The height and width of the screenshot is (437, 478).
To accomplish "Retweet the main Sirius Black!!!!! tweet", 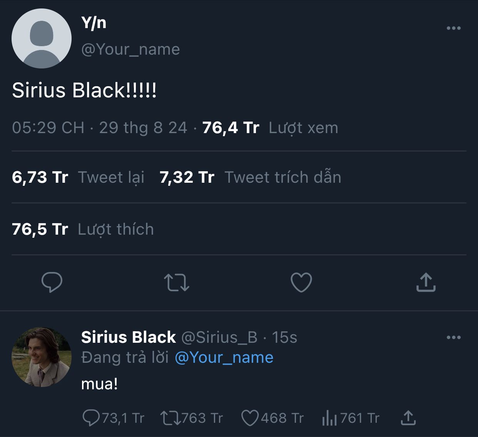I will pyautogui.click(x=177, y=282).
